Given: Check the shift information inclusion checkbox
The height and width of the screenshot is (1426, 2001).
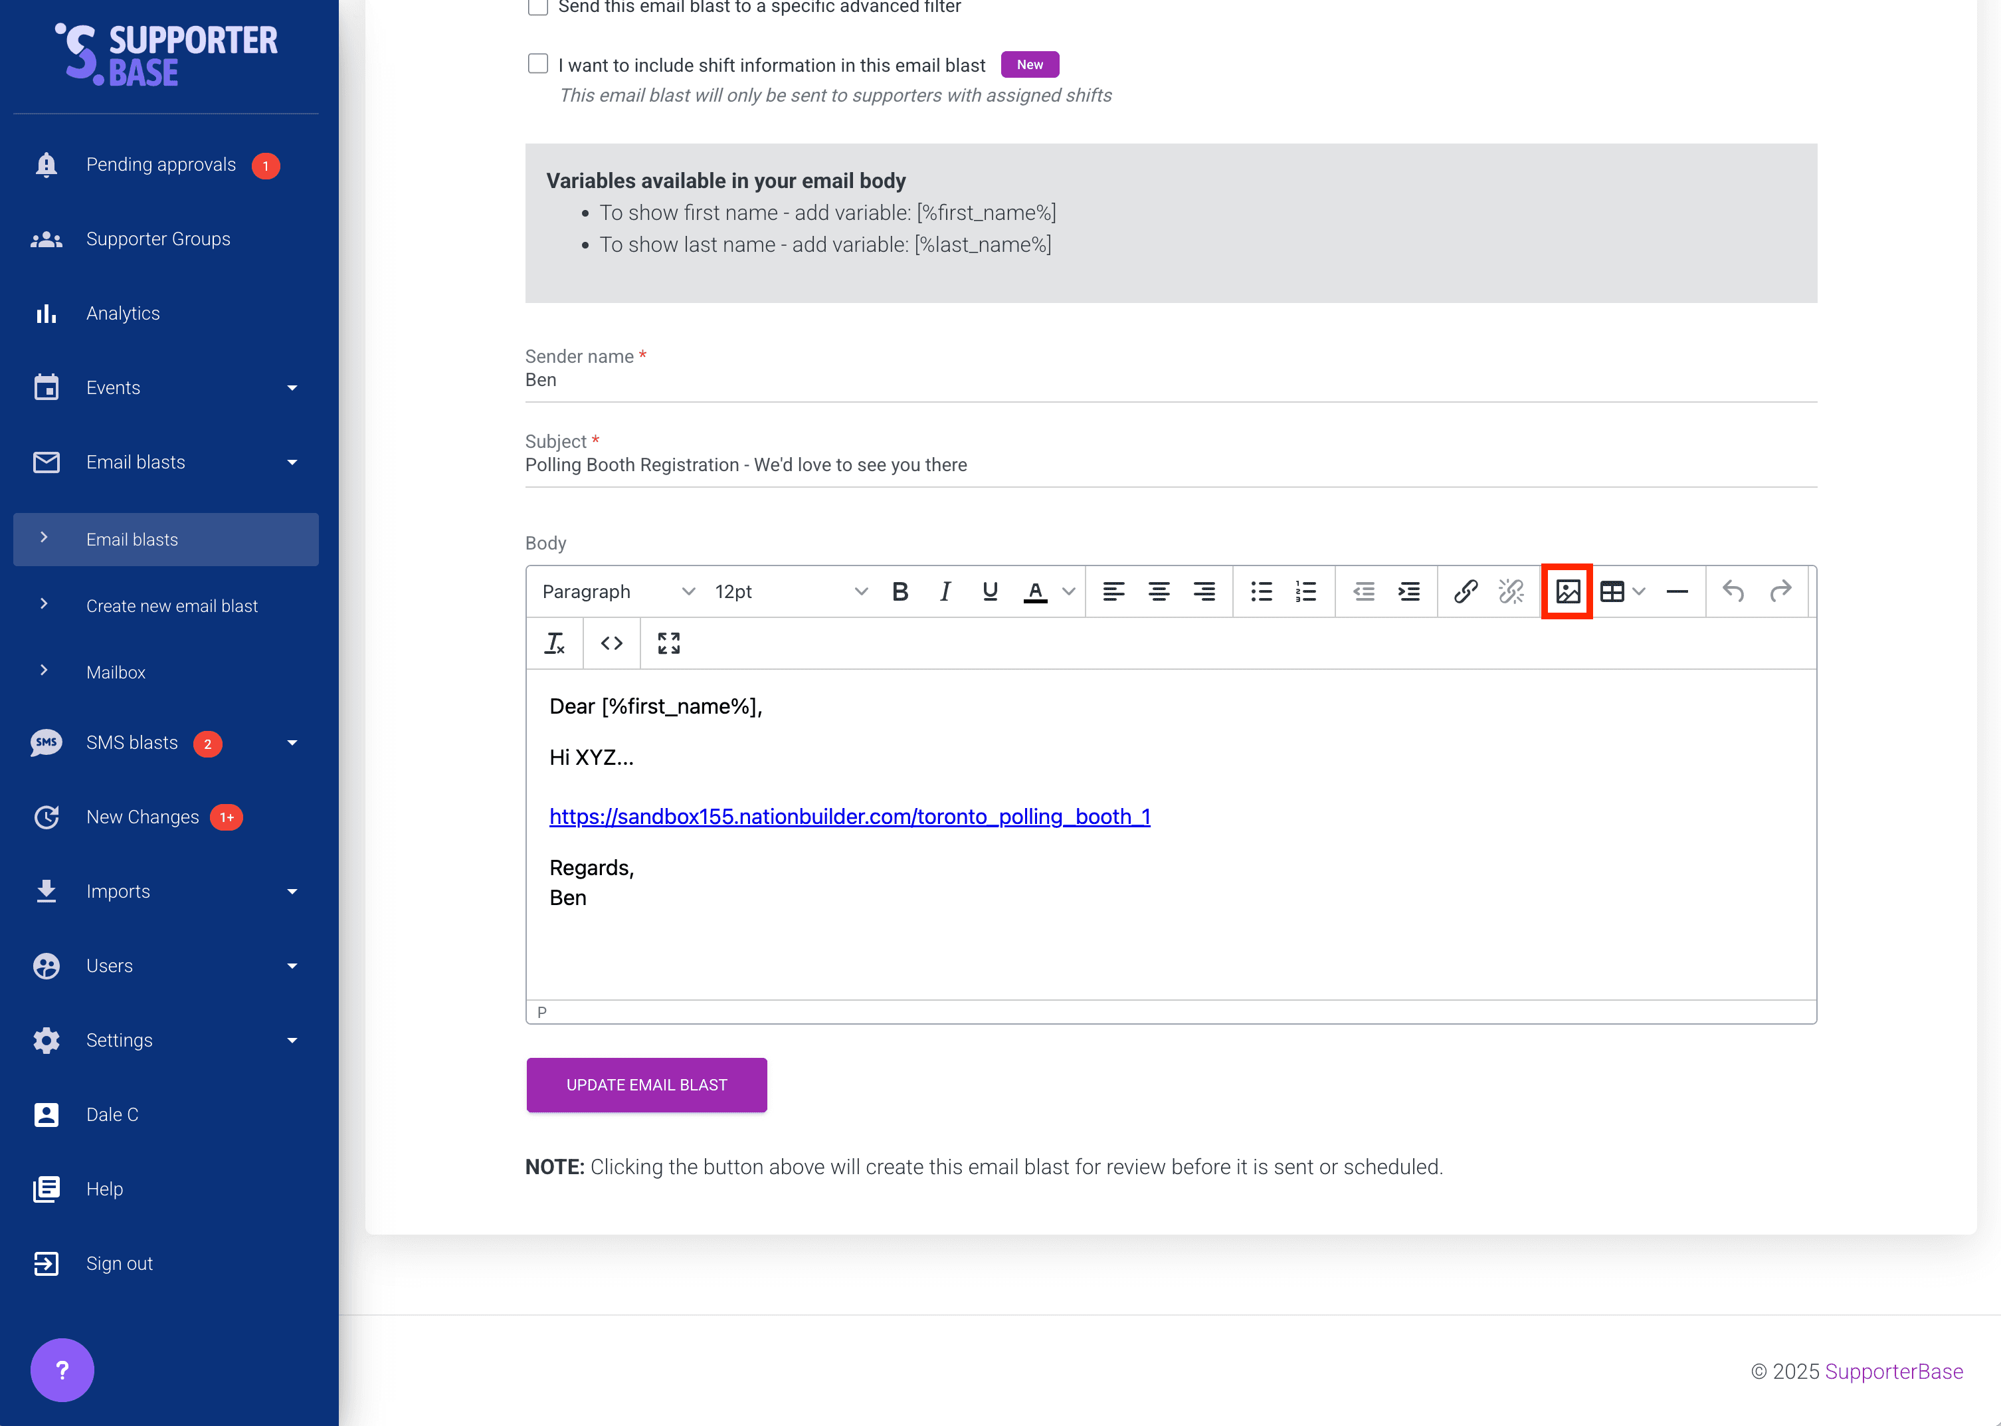Looking at the screenshot, I should 537,63.
